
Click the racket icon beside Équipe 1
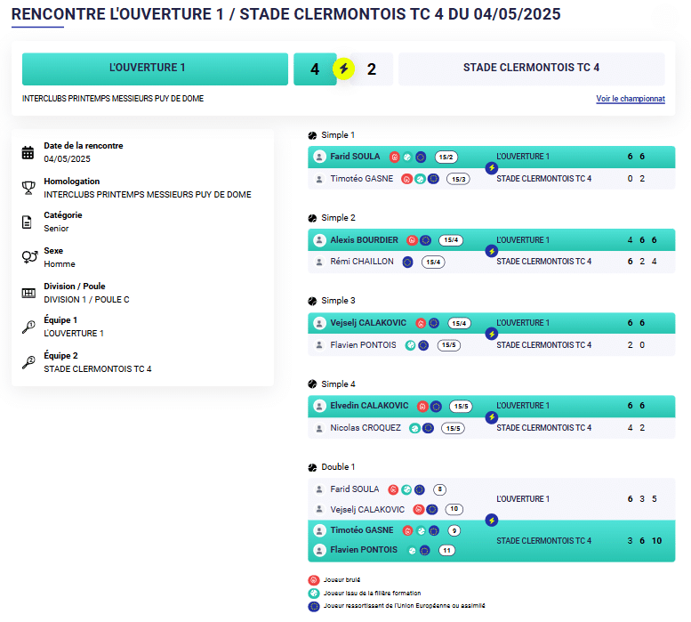point(28,327)
